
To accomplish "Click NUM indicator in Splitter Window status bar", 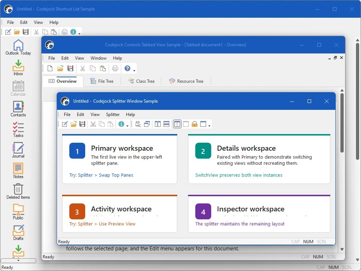I will [x=308, y=241].
